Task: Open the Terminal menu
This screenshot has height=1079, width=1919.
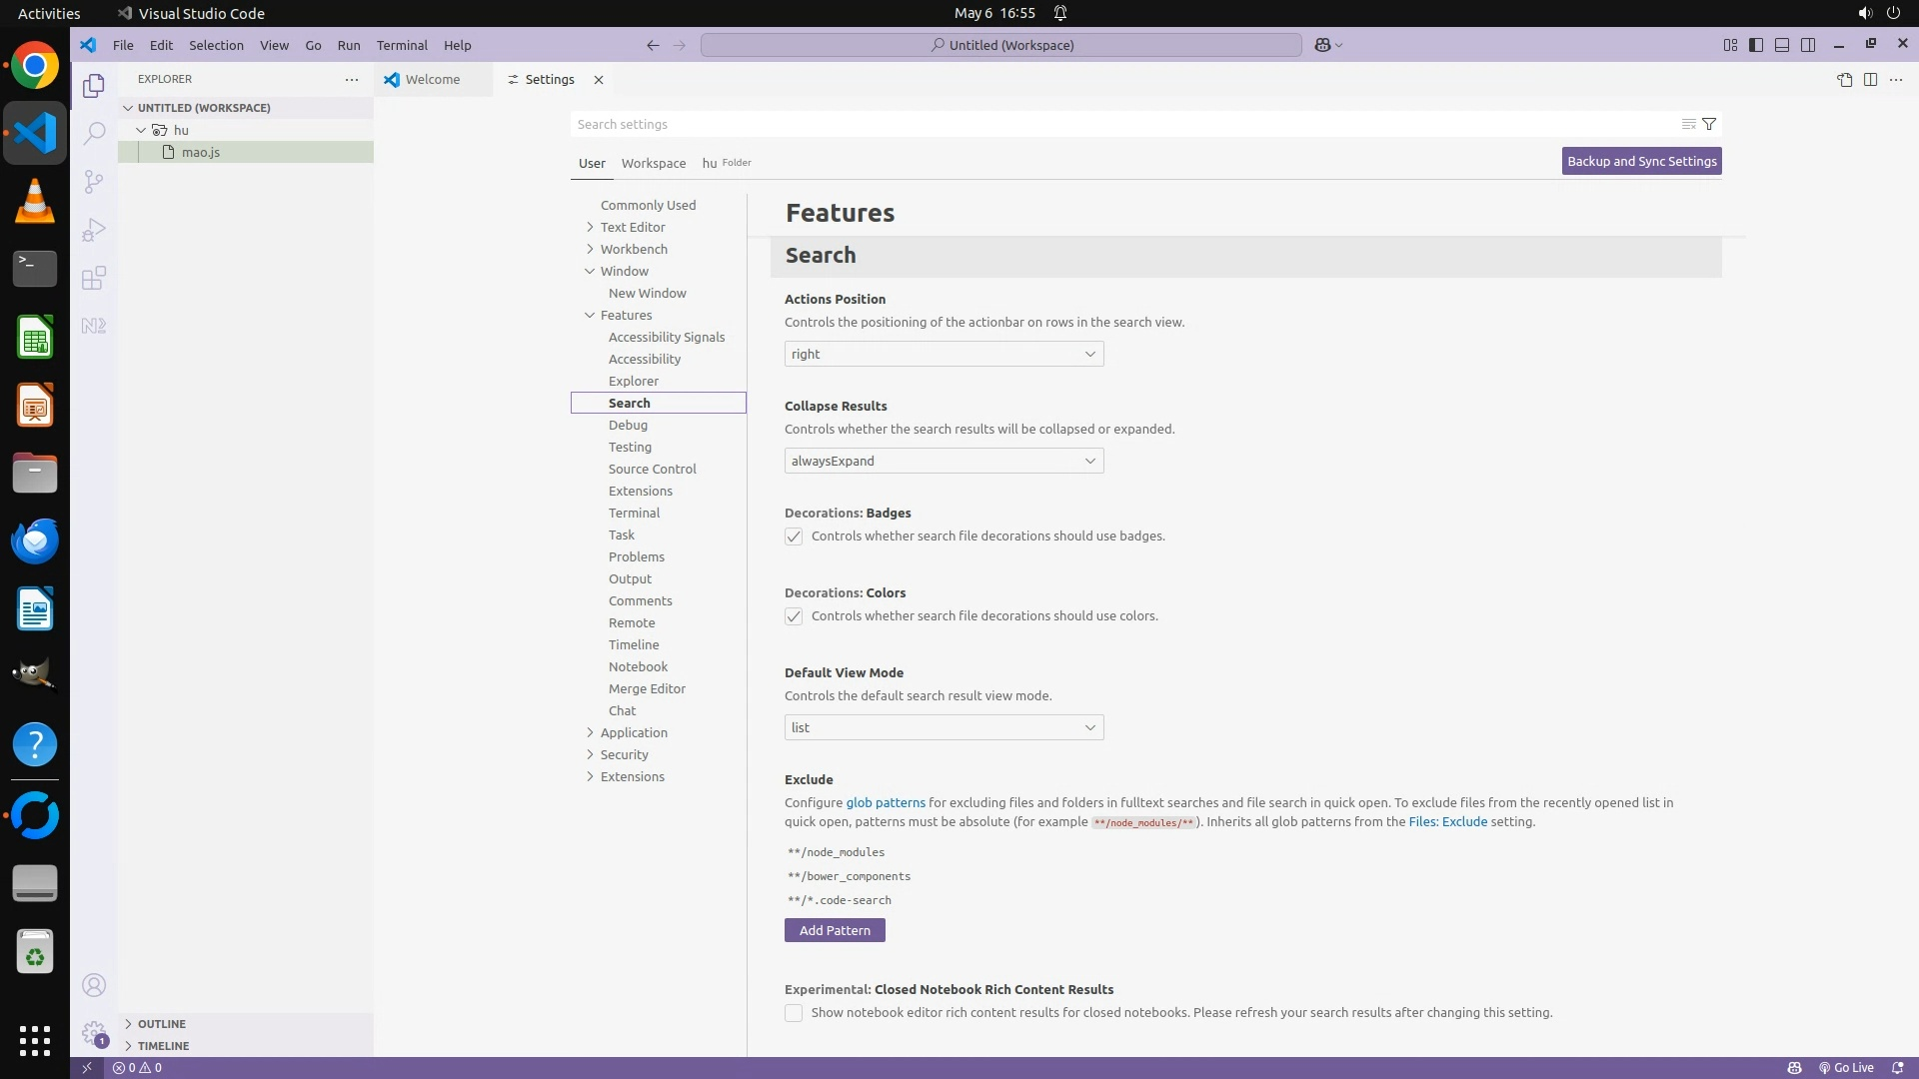Action: [402, 45]
